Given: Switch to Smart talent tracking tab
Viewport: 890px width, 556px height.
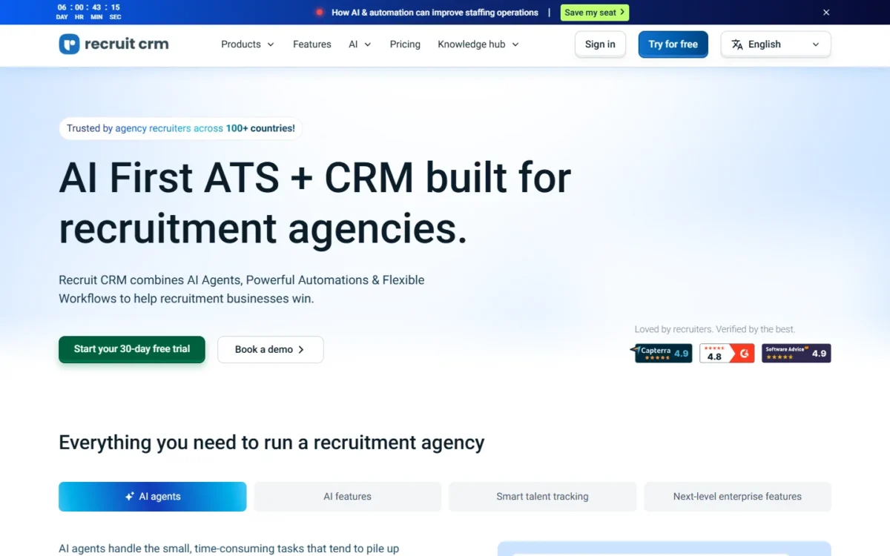Looking at the screenshot, I should click(543, 497).
